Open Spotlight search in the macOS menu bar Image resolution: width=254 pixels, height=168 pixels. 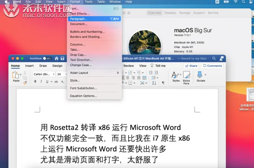tap(243, 2)
